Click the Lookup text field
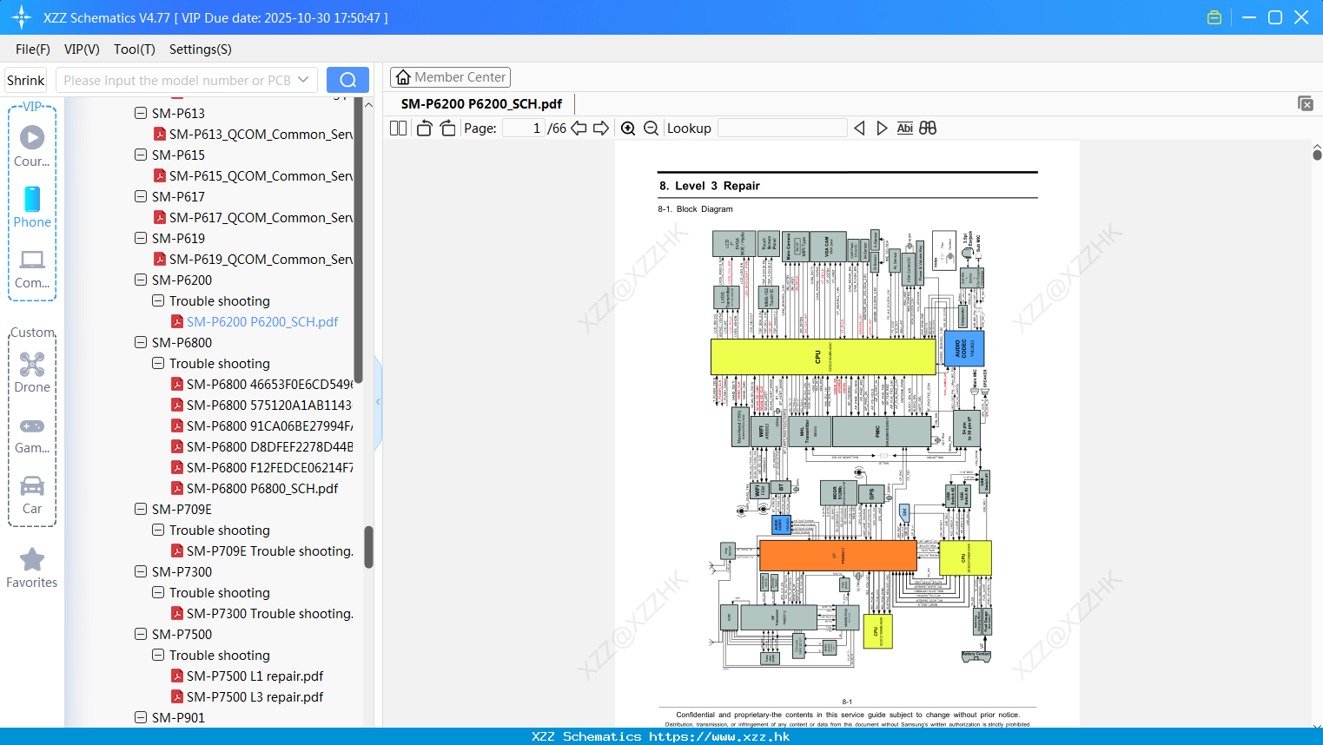The width and height of the screenshot is (1323, 745). tap(783, 128)
